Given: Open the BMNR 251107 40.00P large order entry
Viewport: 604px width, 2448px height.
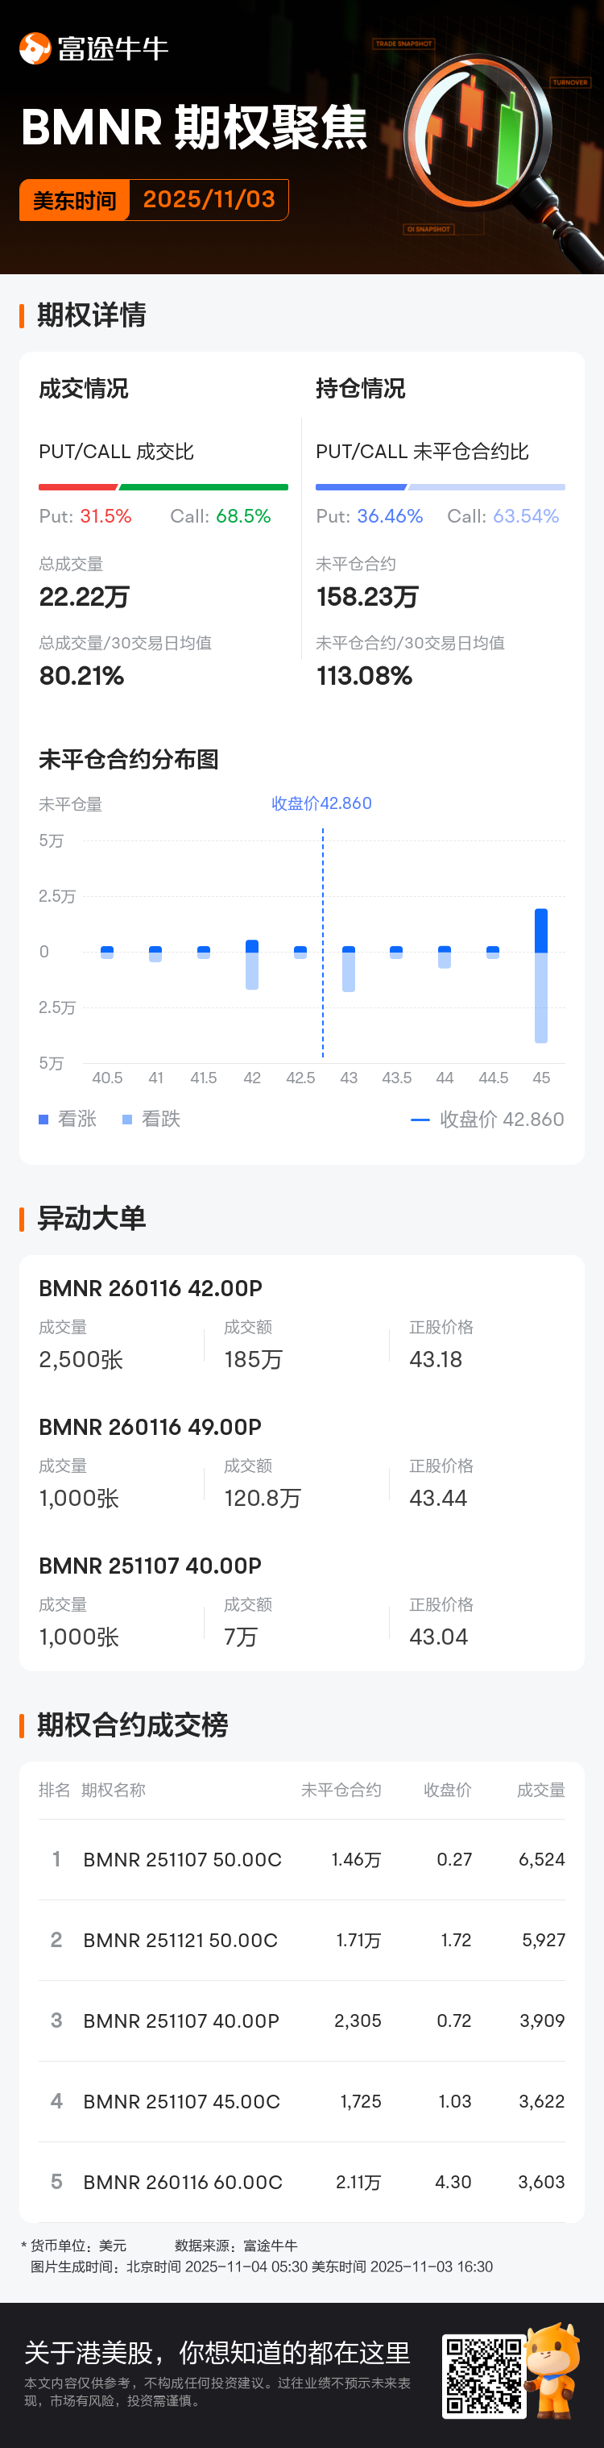Looking at the screenshot, I should tap(150, 1565).
